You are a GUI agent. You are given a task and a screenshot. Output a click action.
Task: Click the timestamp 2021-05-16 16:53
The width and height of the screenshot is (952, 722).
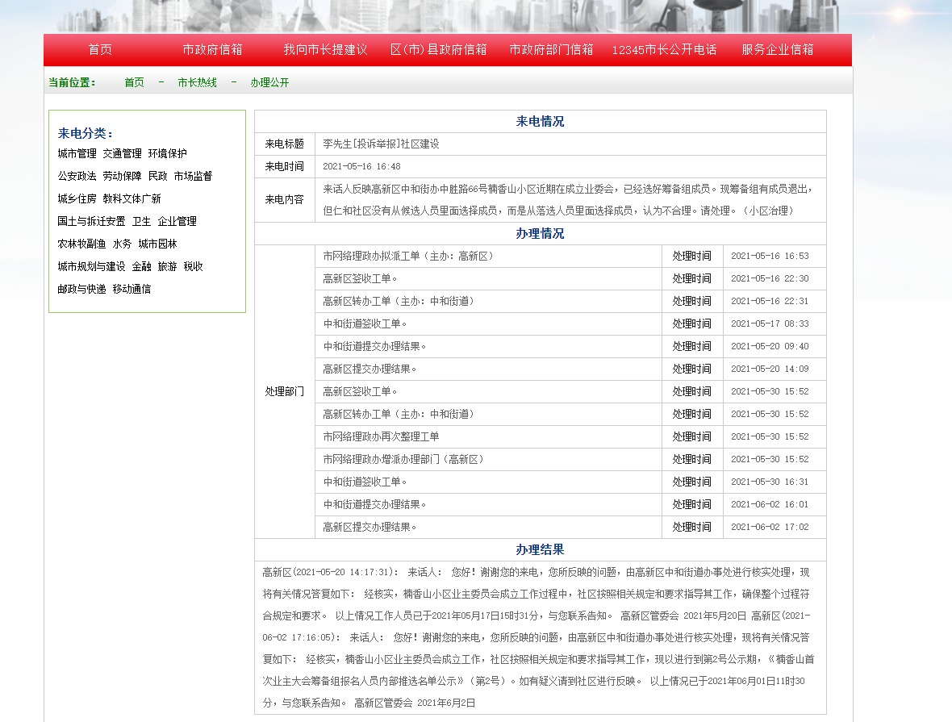(770, 257)
